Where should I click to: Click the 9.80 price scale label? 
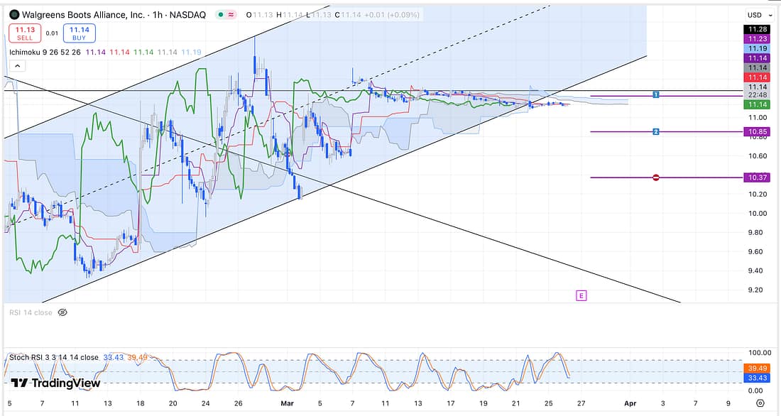[x=755, y=233]
